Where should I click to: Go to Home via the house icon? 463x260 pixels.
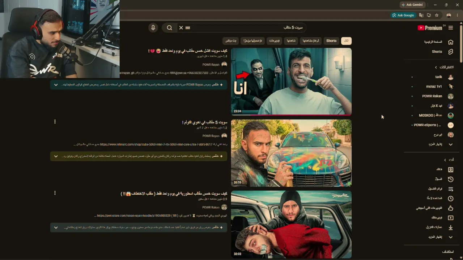coord(451,42)
